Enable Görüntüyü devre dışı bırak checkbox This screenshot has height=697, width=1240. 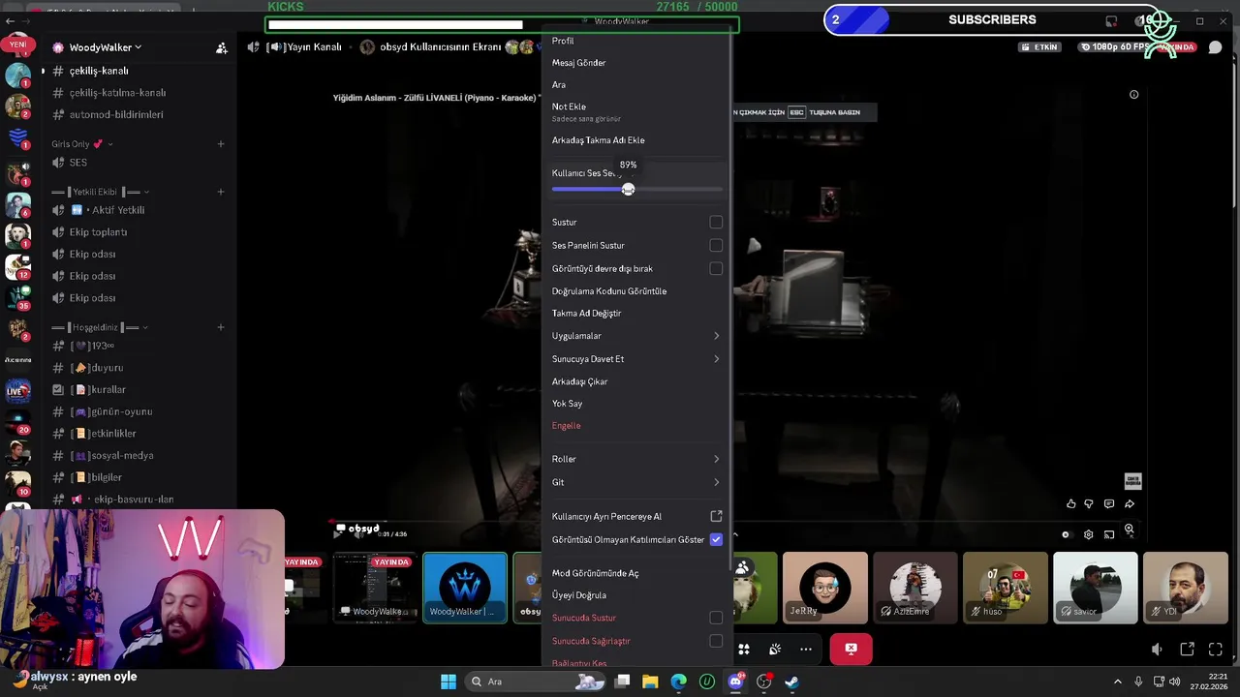click(x=716, y=269)
